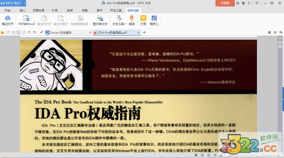The image size is (284, 158).
Task: Close the IDA Pro权威指南.pdf tab
Action: (x=139, y=33)
